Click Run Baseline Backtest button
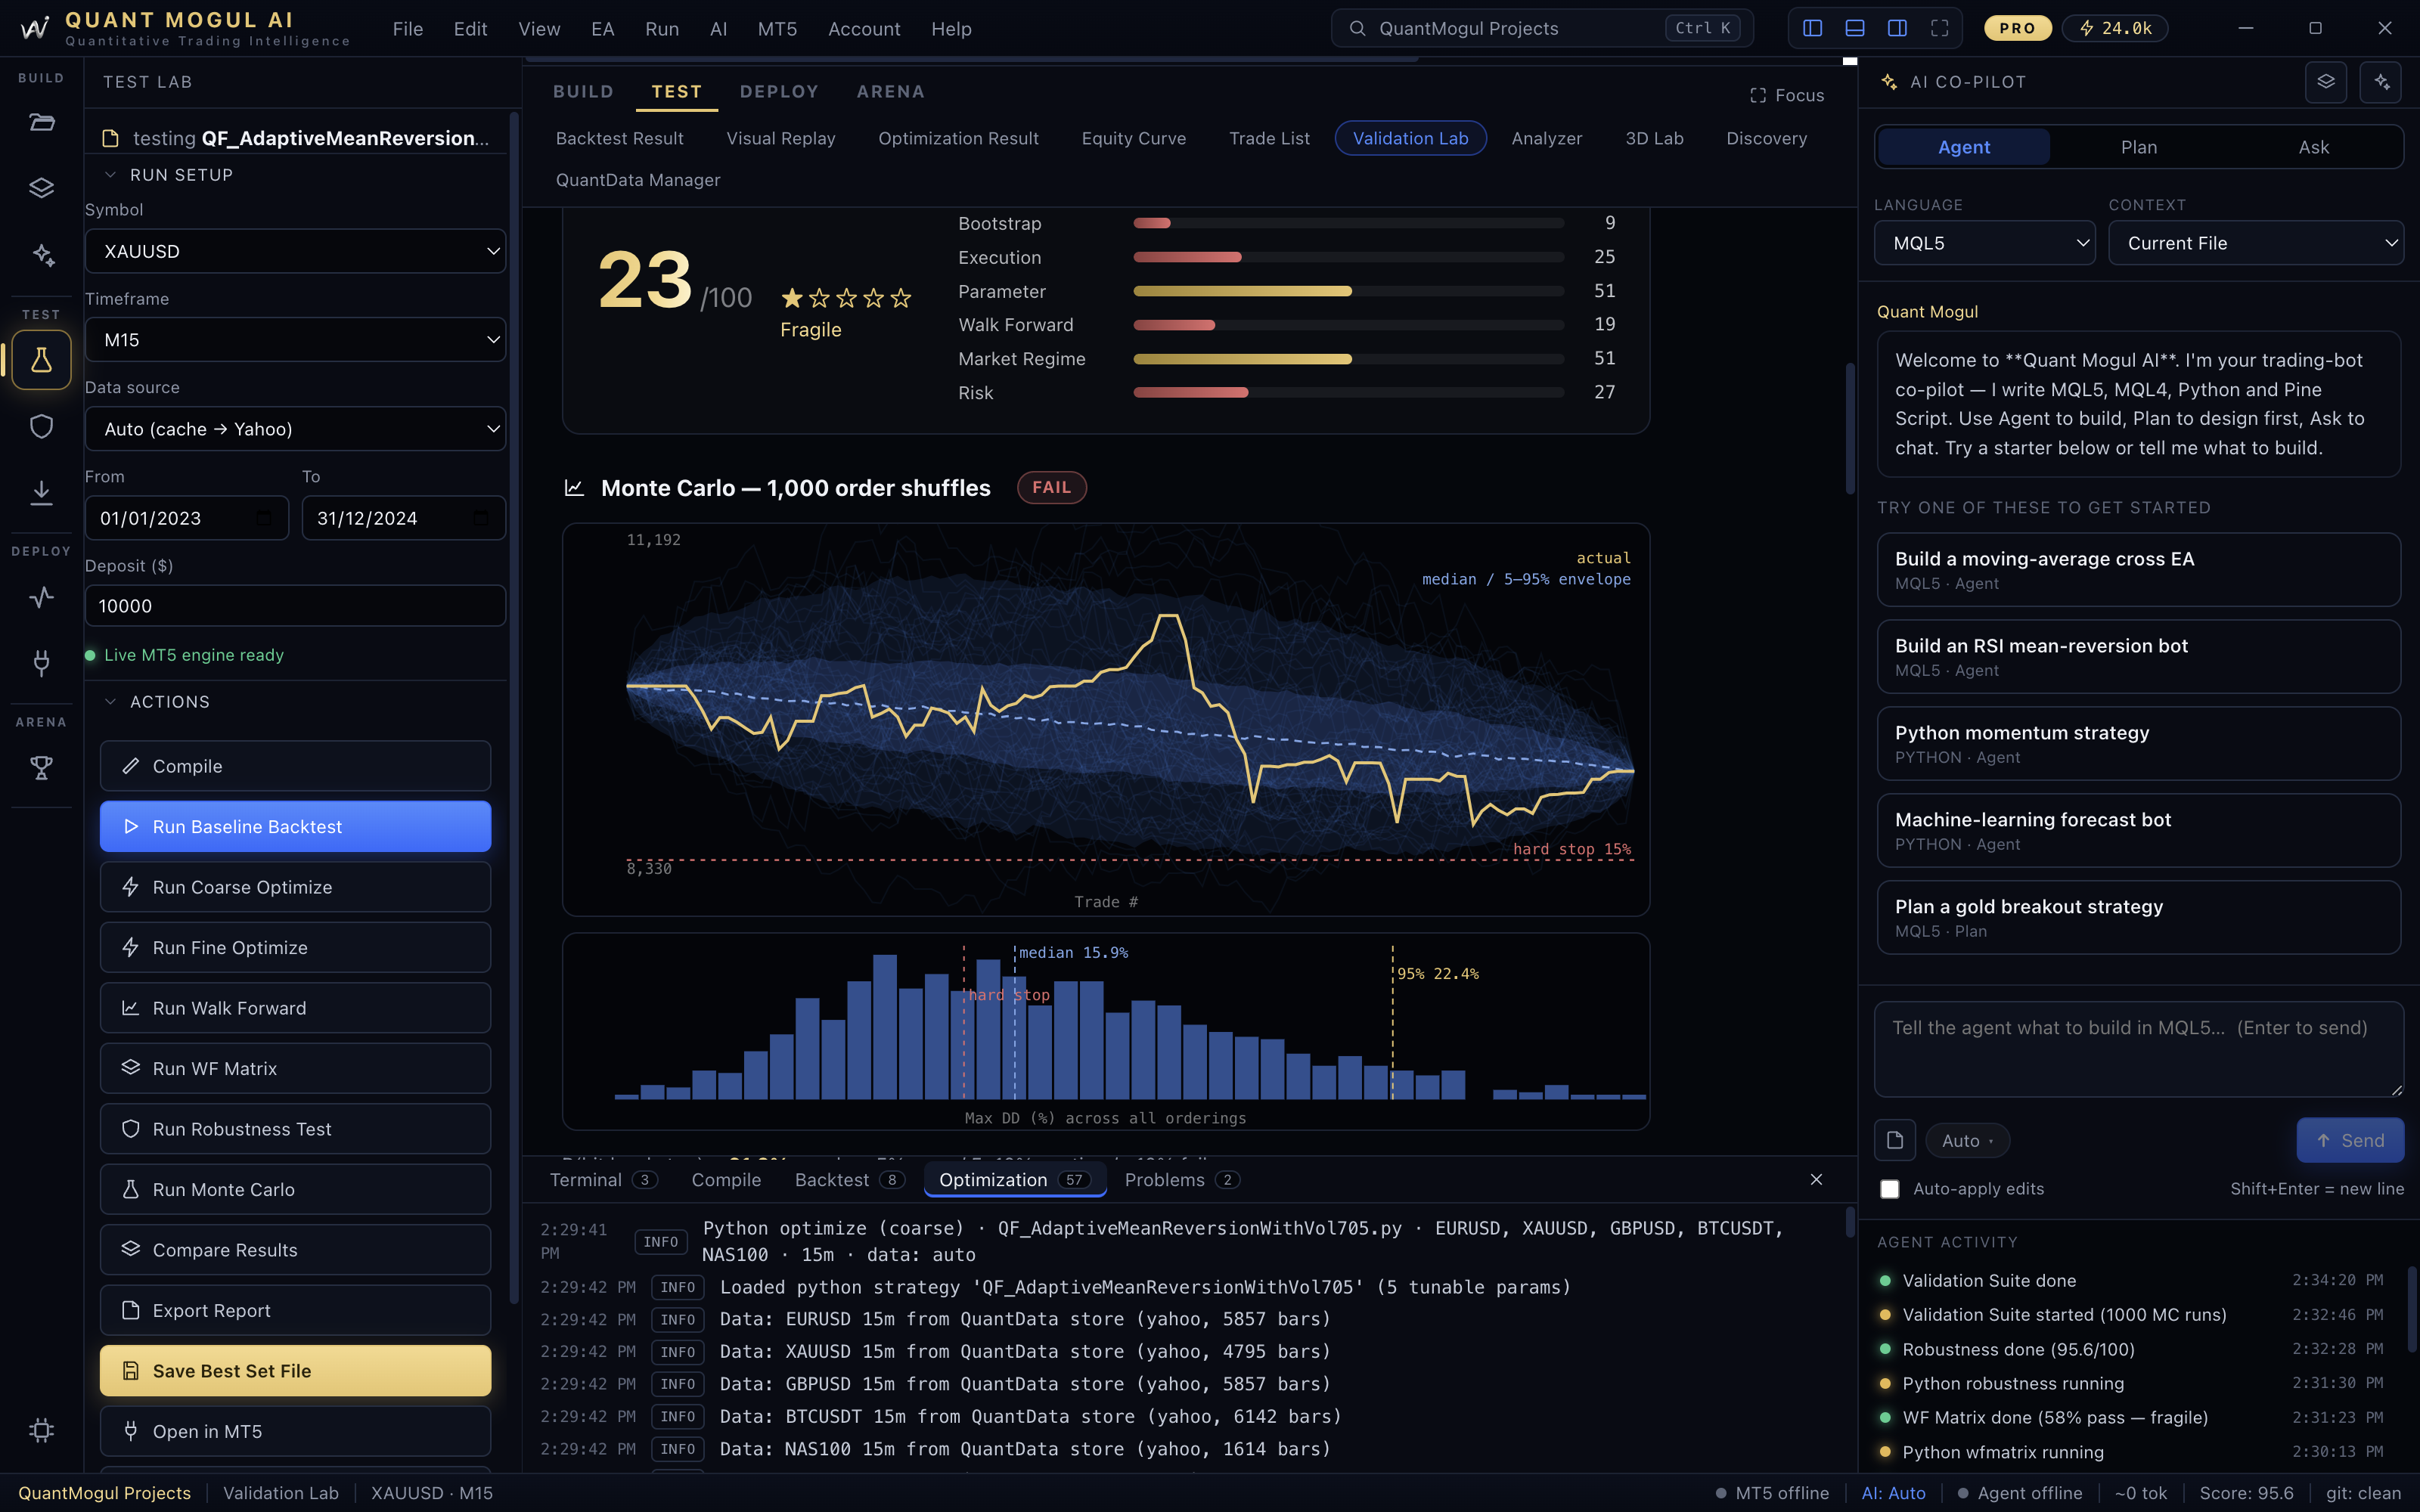Viewport: 2420px width, 1512px height. click(295, 827)
